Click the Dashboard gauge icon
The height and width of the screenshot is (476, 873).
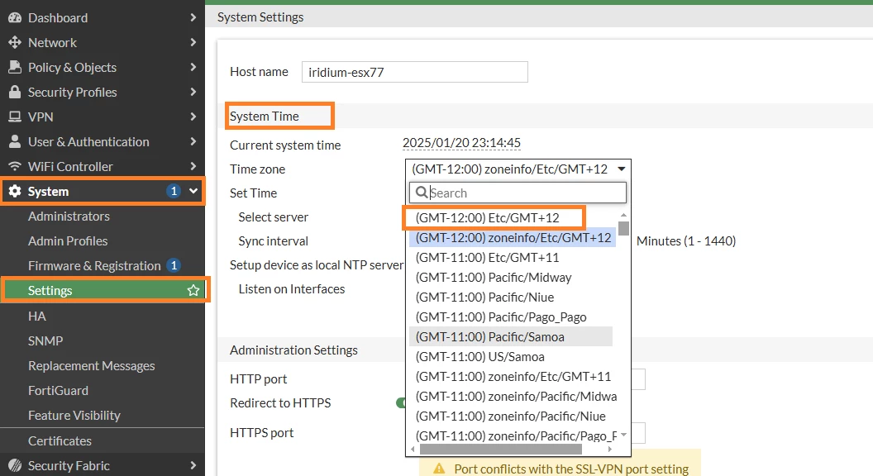coord(15,18)
